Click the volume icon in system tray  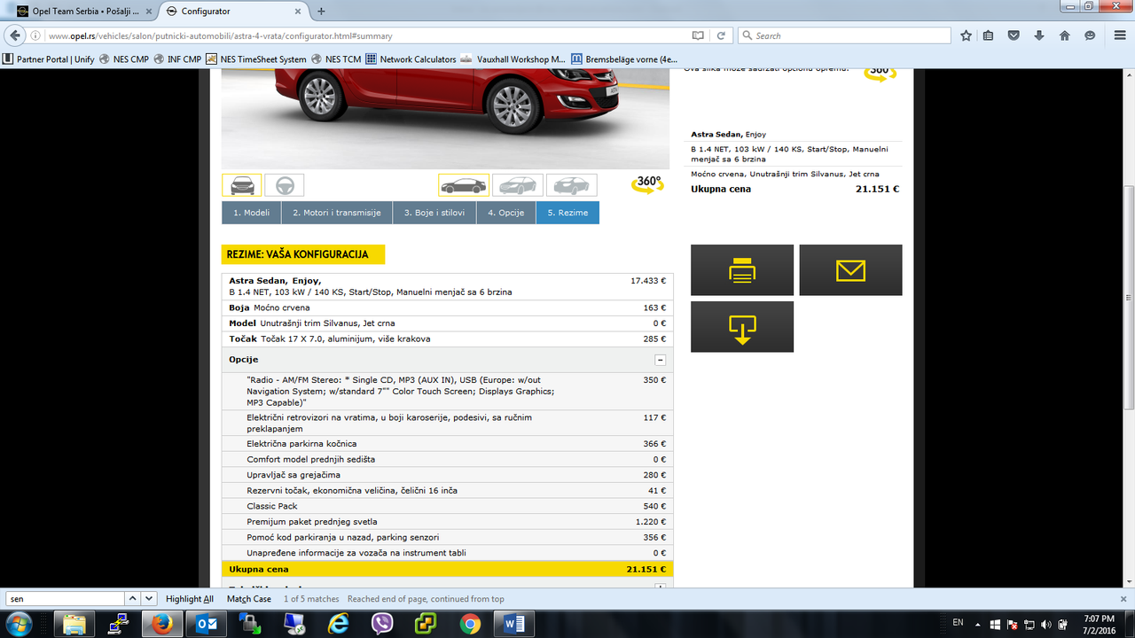pos(1045,624)
